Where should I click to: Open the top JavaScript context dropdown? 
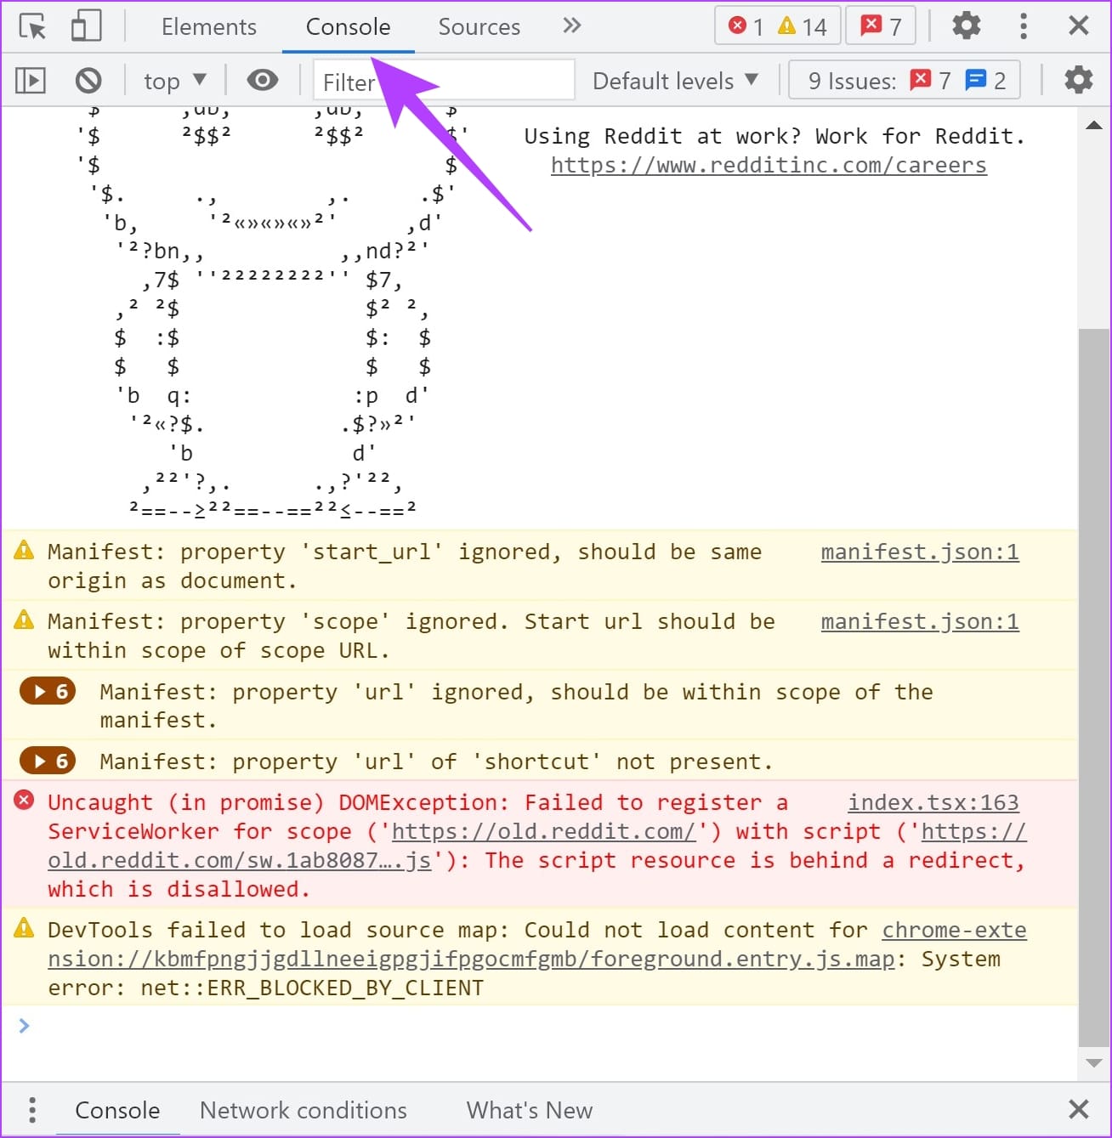tap(175, 81)
